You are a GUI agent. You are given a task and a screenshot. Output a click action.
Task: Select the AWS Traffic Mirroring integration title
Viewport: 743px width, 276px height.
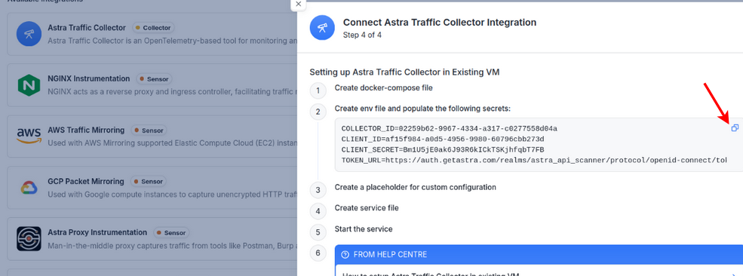[x=86, y=130]
